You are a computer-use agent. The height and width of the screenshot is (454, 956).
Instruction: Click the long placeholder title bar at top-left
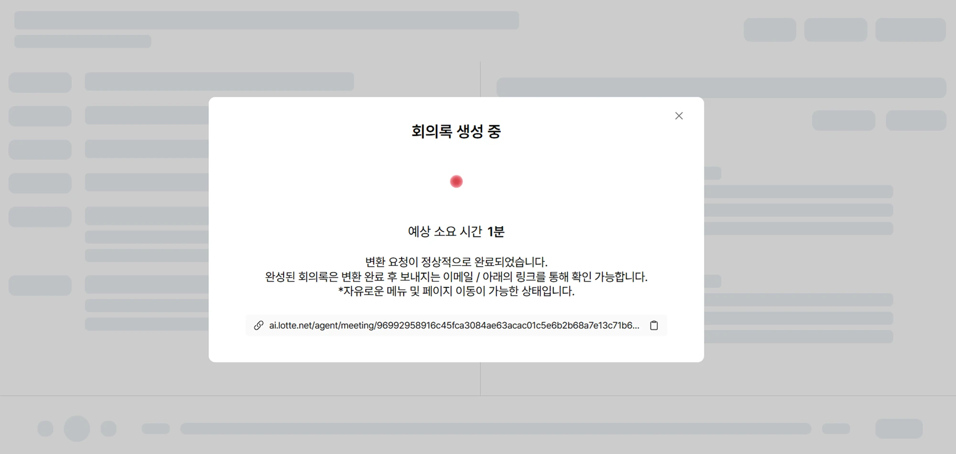pos(266,21)
